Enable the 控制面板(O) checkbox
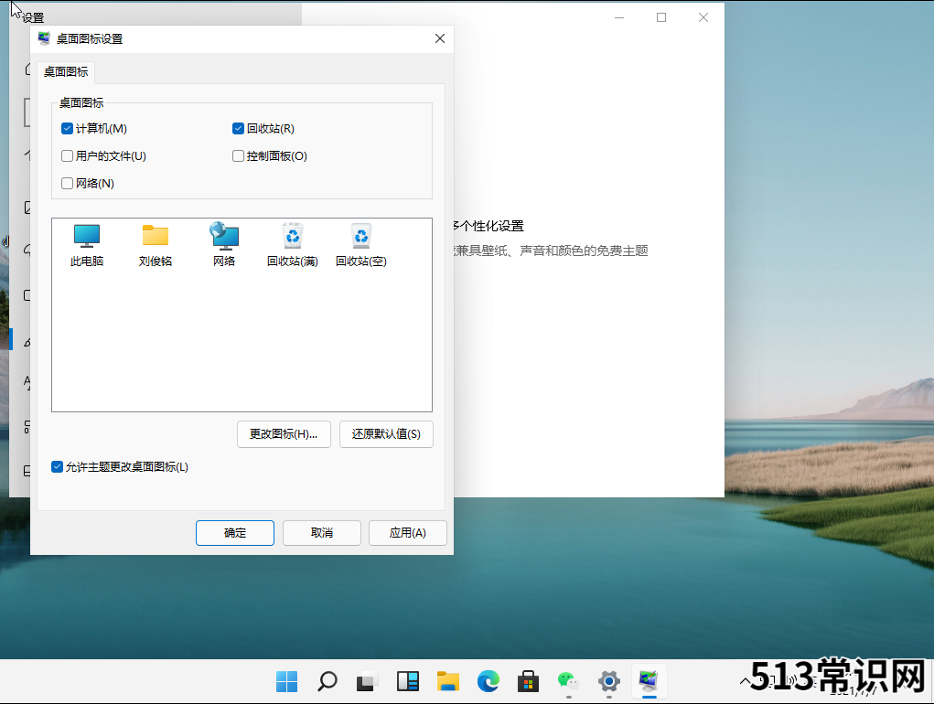 [x=239, y=156]
